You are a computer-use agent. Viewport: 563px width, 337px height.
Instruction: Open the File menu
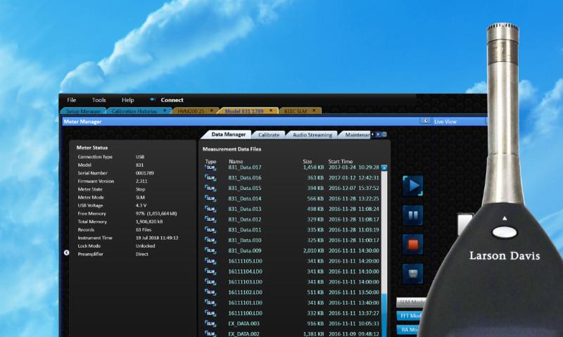[x=72, y=100]
